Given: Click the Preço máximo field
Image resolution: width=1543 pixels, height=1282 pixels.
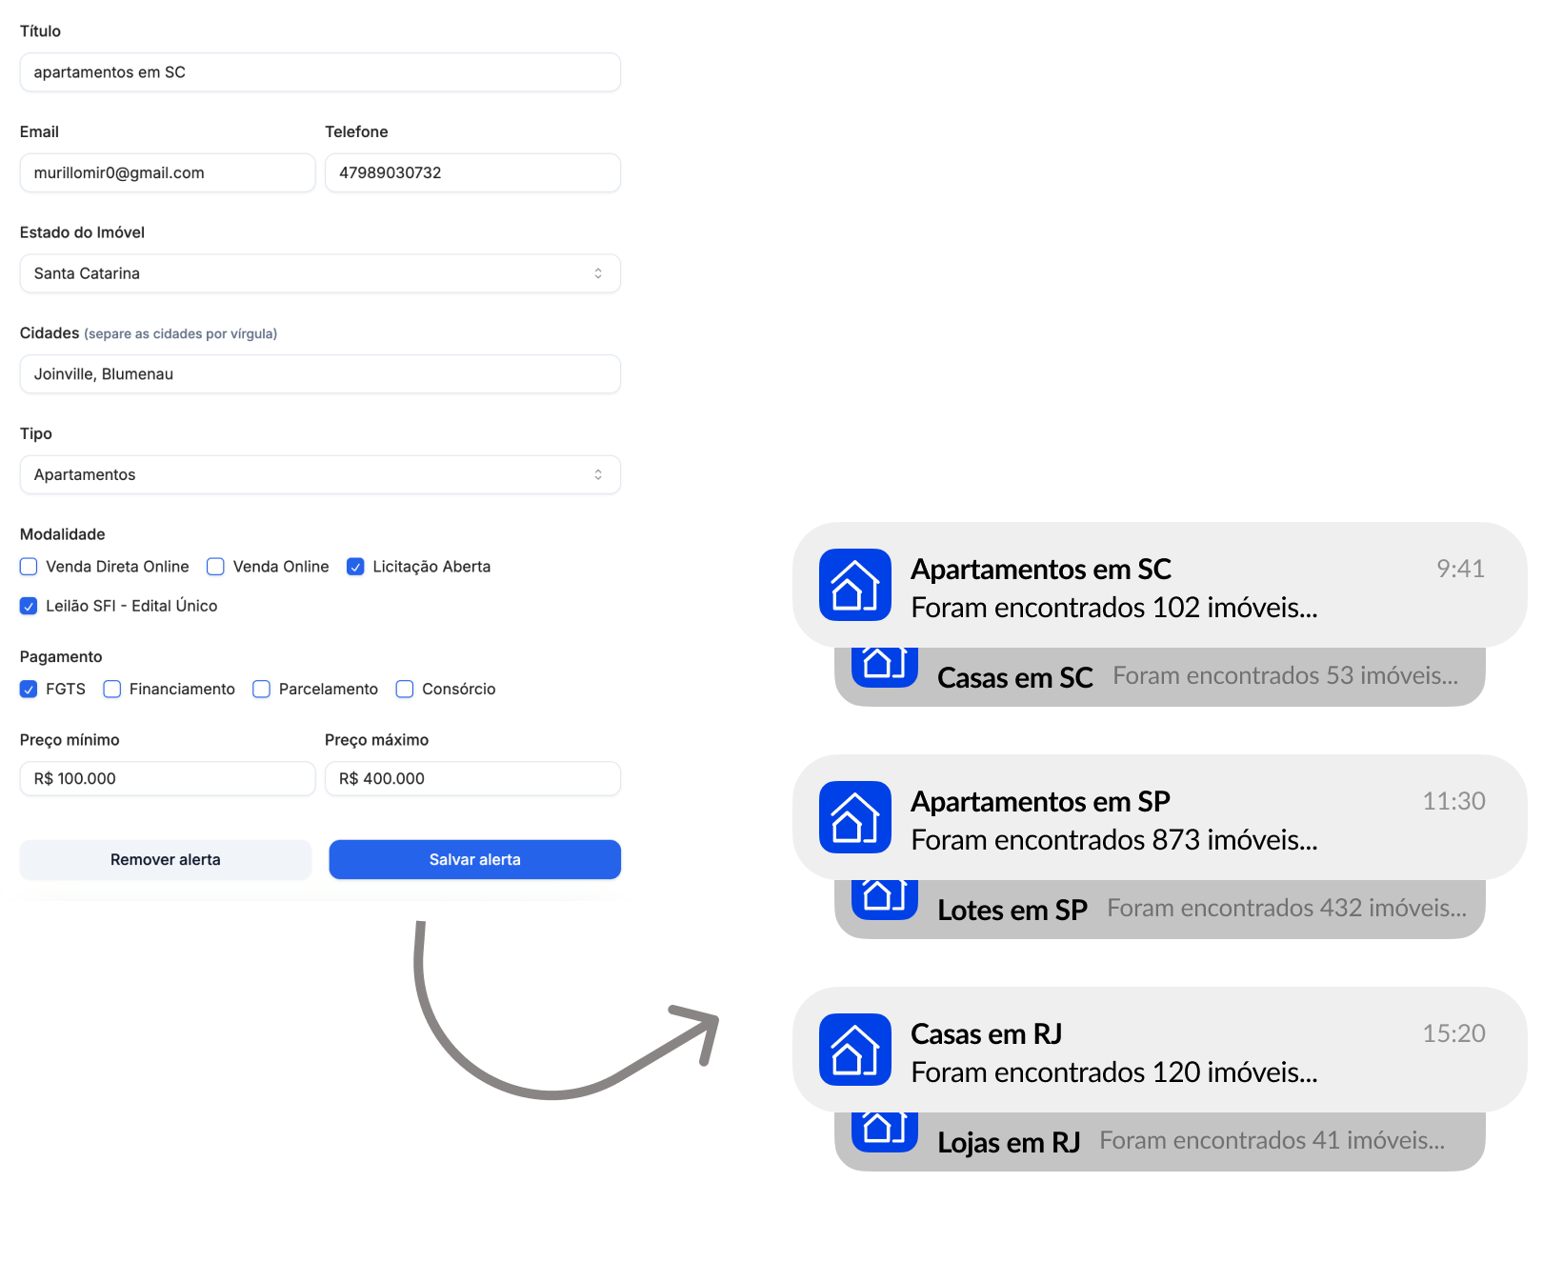Looking at the screenshot, I should pos(473,778).
